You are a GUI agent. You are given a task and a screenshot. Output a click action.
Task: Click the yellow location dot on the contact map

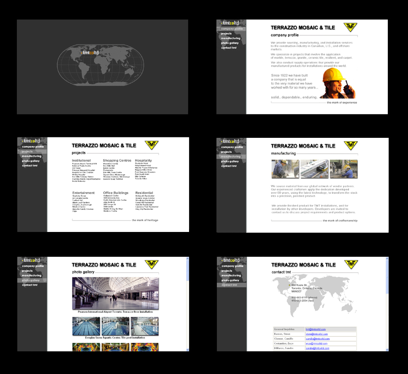pos(289,285)
